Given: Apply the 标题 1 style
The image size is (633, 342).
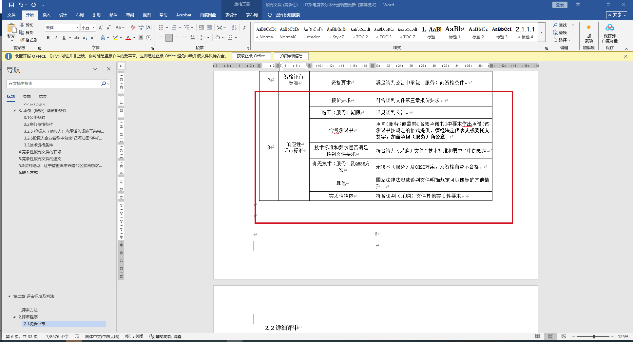Looking at the screenshot, I should (x=454, y=32).
